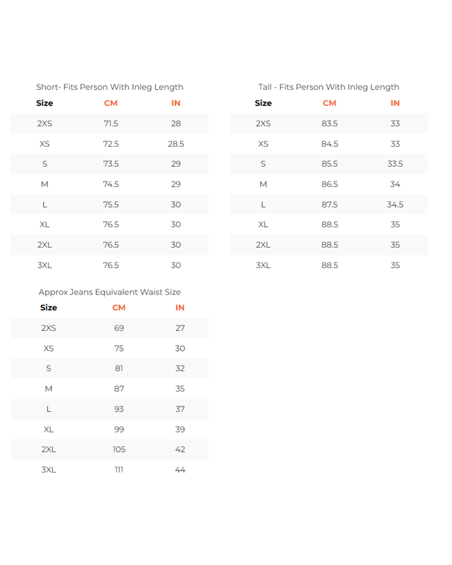This screenshot has height=565, width=452.
Task: Click the 83.5 cm value in Tall table
Action: 330,124
